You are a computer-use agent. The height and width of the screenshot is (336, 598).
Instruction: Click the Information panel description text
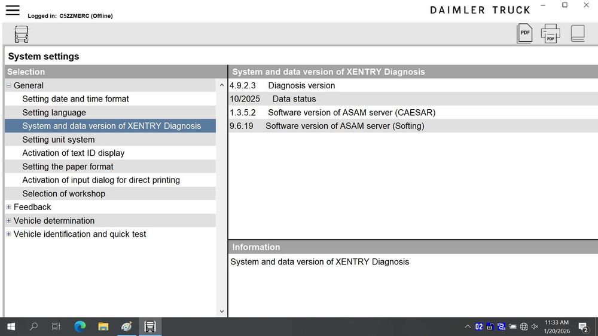click(319, 262)
